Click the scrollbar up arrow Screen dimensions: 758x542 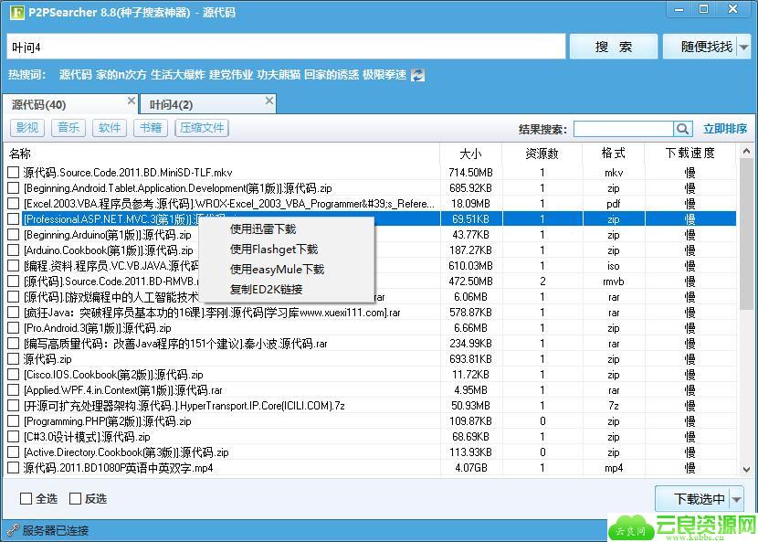tap(746, 152)
